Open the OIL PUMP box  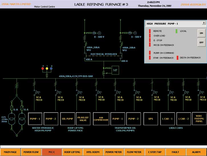tap(67, 119)
